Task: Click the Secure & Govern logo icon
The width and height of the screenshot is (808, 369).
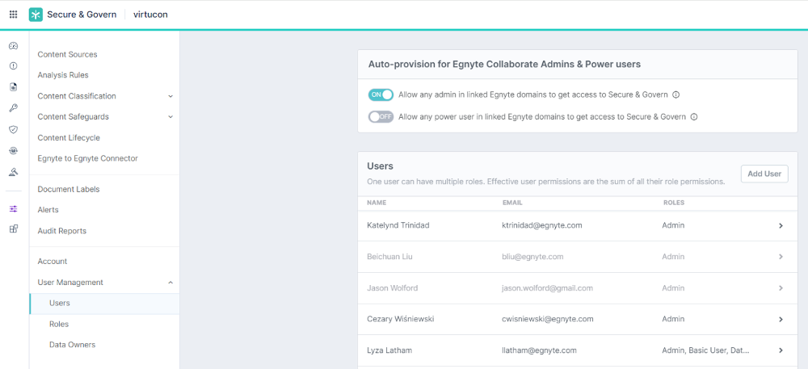Action: (36, 15)
